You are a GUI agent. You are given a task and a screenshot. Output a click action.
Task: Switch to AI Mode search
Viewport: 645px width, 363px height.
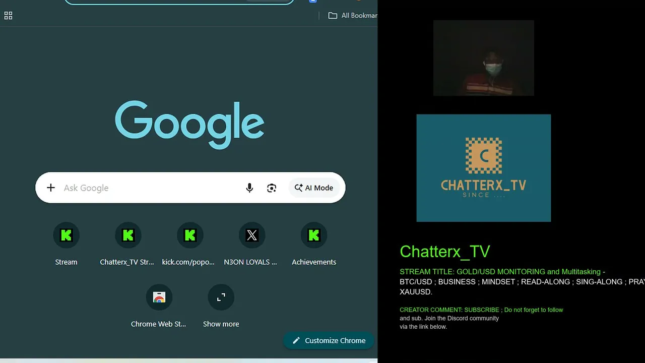pyautogui.click(x=314, y=188)
